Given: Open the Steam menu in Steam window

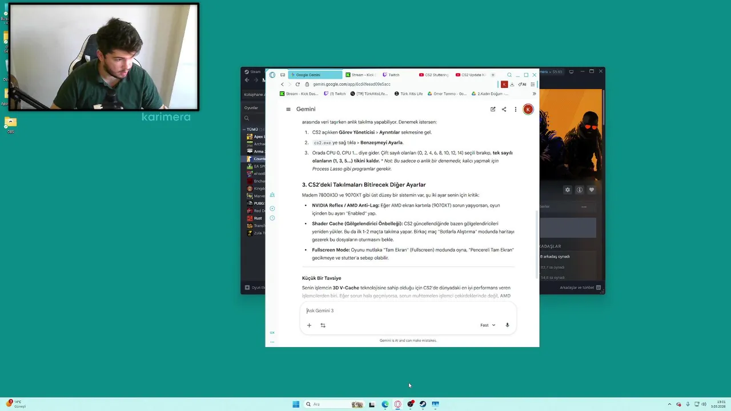Looking at the screenshot, I should (252, 72).
